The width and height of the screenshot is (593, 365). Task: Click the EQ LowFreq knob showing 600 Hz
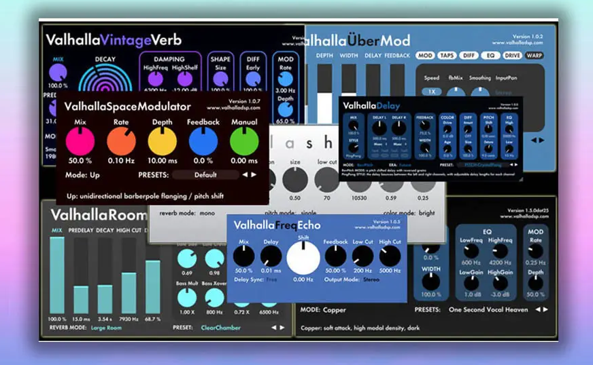(x=471, y=251)
